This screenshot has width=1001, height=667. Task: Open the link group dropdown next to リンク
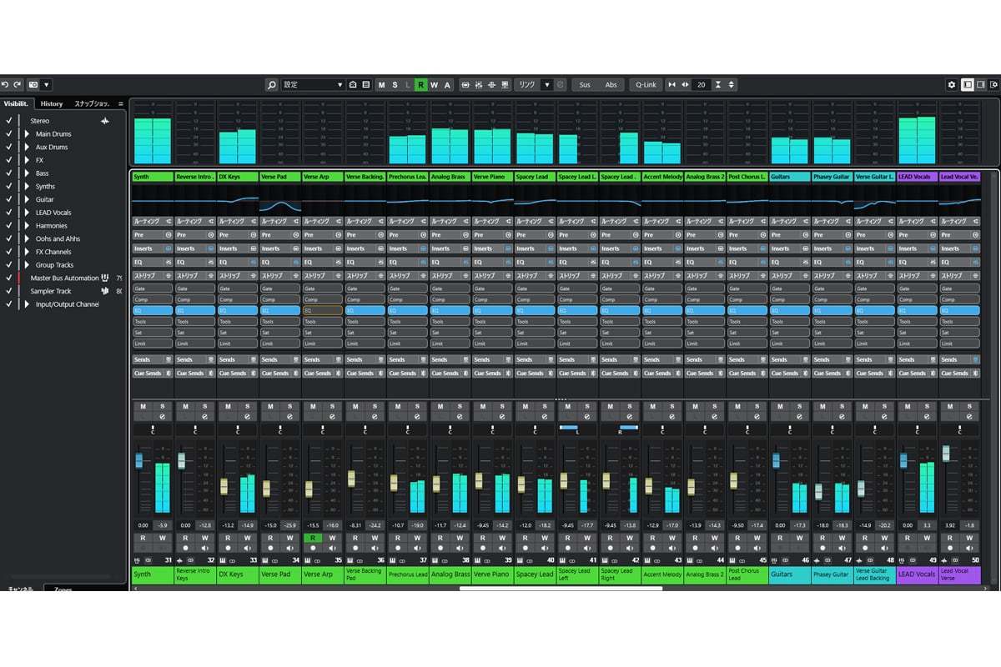(x=546, y=84)
